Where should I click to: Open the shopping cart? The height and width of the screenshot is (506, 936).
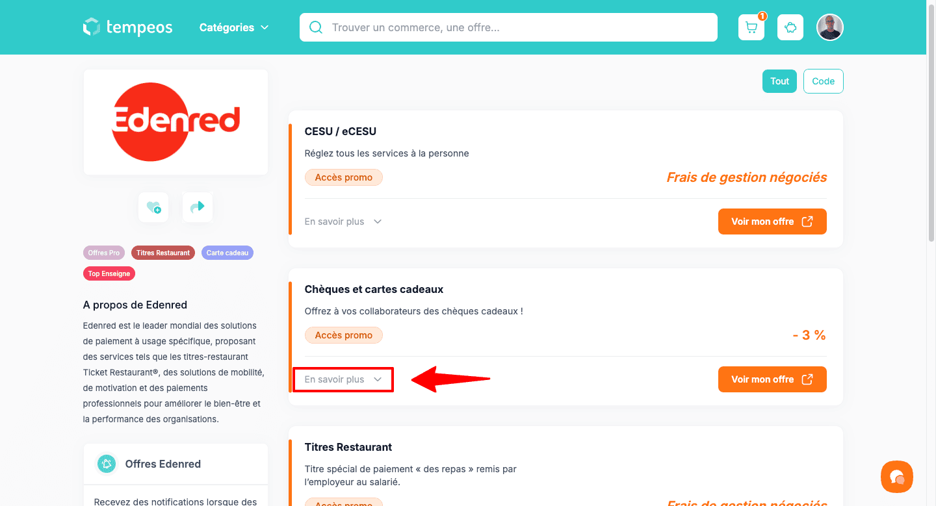tap(751, 27)
